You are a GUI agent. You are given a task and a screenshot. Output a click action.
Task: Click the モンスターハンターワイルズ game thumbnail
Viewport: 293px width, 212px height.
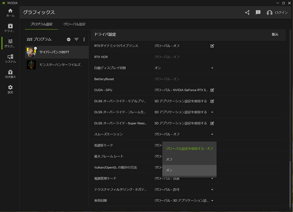click(x=31, y=65)
